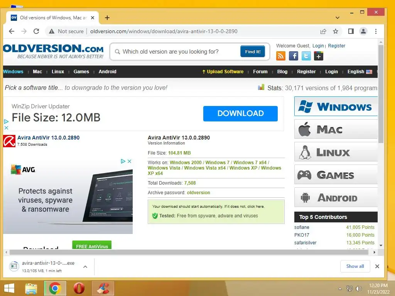Click the browser forward arrow
The width and height of the screenshot is (395, 296).
pyautogui.click(x=24, y=31)
